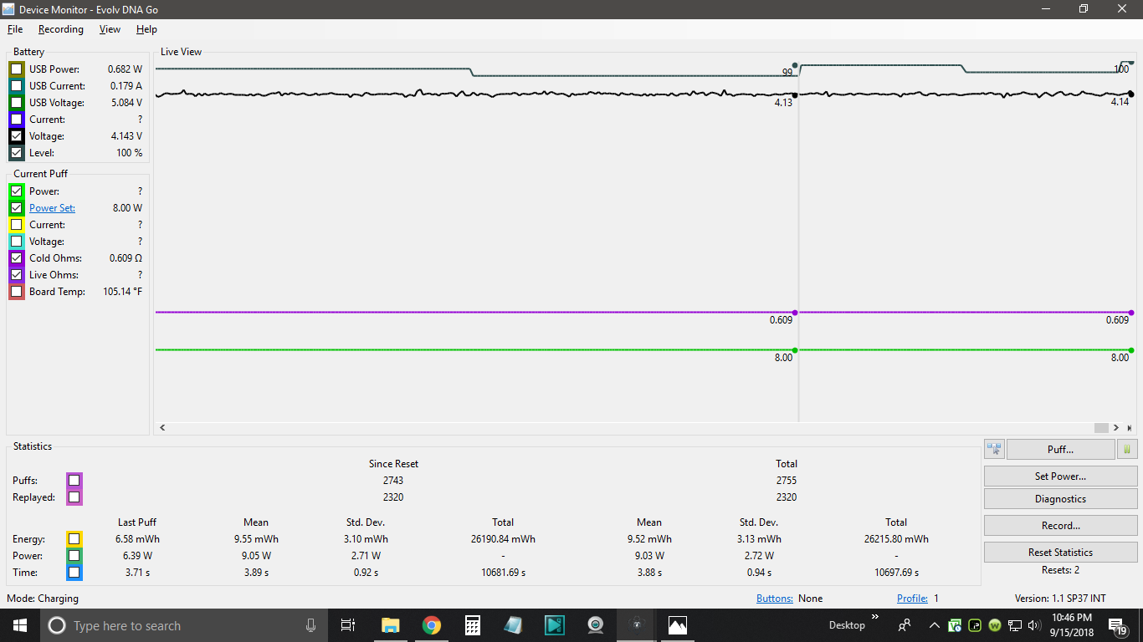Click the pause icon beside Puff button
This screenshot has height=642, width=1143.
coord(1127,450)
